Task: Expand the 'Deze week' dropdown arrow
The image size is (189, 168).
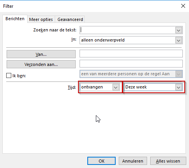Action: point(179,87)
